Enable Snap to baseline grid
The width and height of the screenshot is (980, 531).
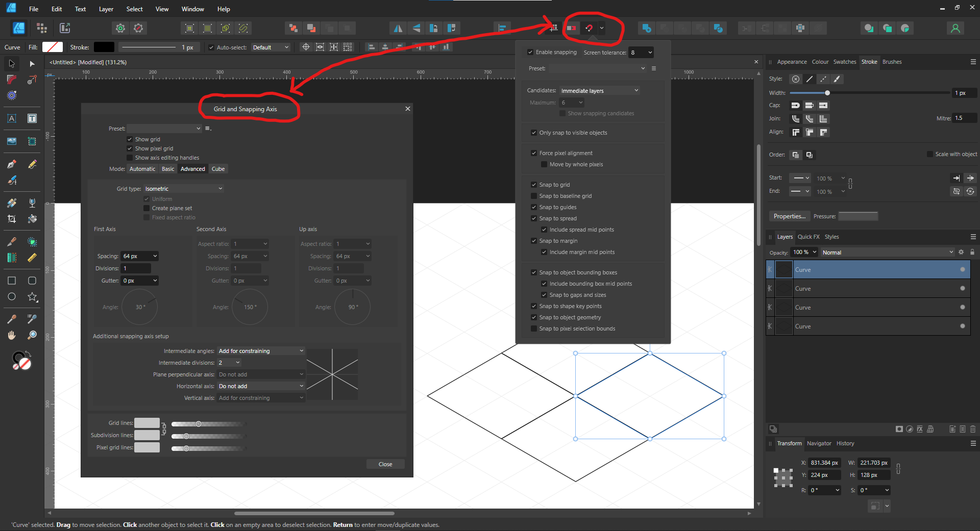534,196
